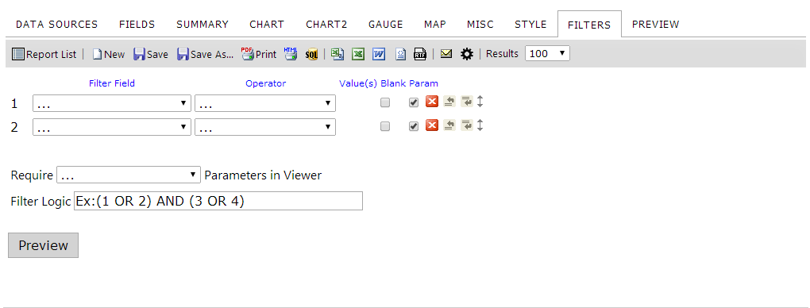Uncheck the Param checkbox on row 2
The image size is (810, 308).
(x=413, y=126)
